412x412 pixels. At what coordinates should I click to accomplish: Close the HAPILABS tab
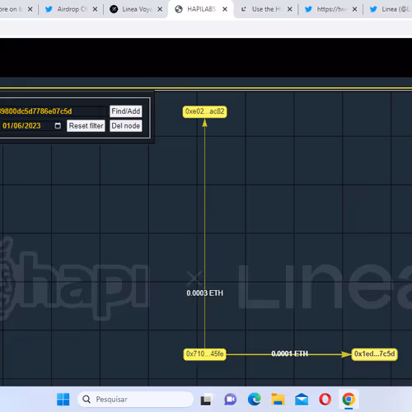225,9
